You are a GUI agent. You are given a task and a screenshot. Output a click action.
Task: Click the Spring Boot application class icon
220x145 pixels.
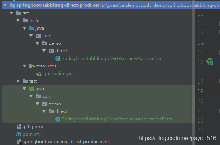point(58,58)
